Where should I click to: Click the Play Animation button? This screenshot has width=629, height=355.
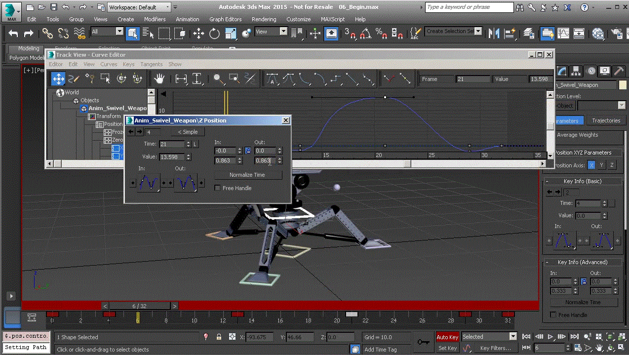551,337
